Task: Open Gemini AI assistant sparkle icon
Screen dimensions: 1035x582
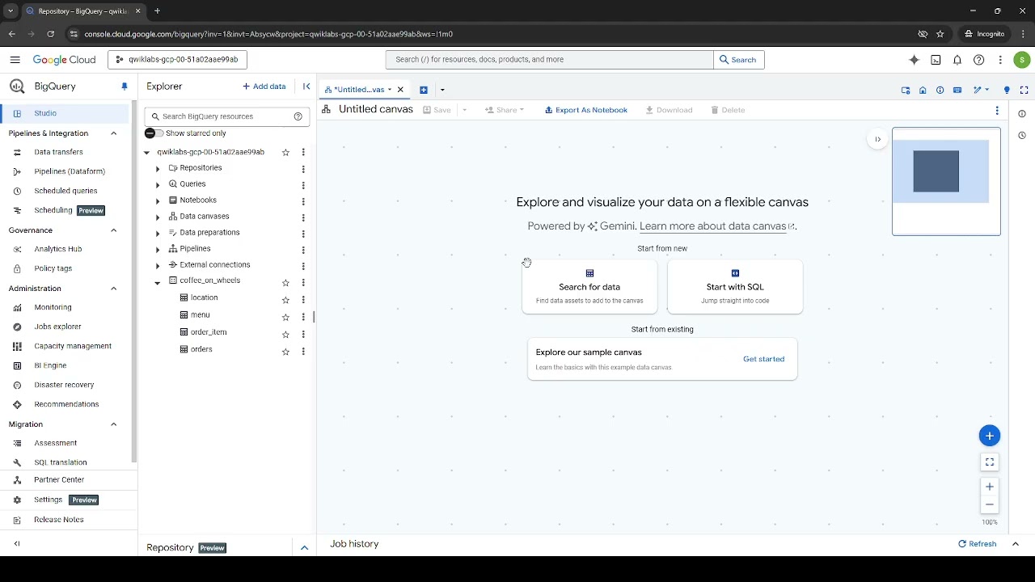Action: tap(915, 60)
